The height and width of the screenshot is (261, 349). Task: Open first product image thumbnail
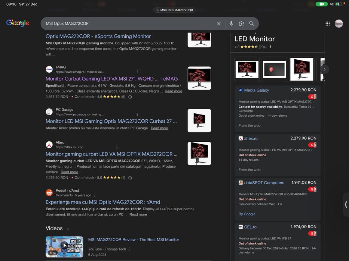(x=247, y=69)
